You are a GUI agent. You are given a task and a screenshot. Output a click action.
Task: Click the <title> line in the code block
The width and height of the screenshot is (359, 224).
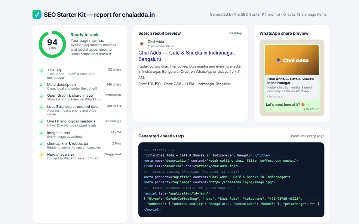pos(206,155)
